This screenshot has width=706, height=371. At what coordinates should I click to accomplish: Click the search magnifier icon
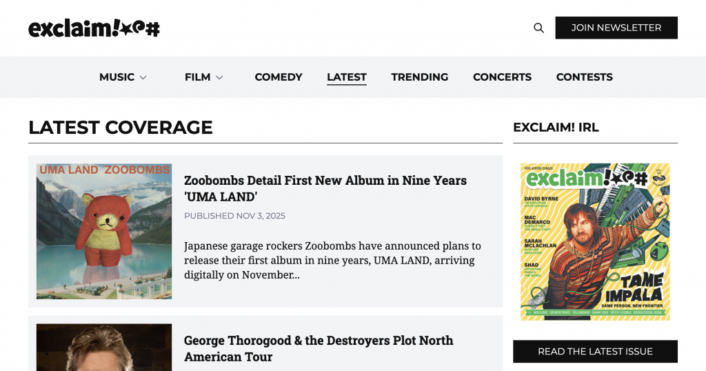tap(538, 28)
